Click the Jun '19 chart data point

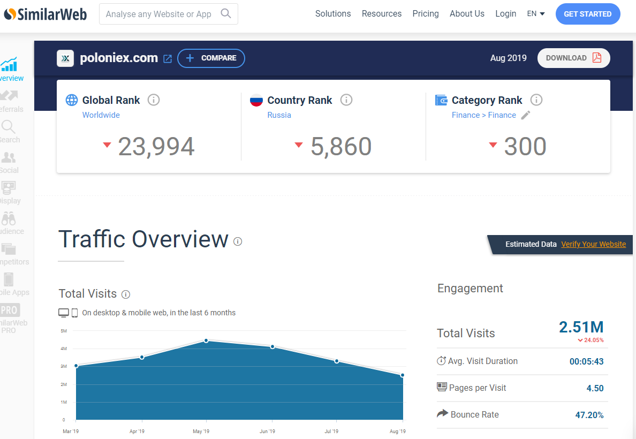[x=272, y=347]
